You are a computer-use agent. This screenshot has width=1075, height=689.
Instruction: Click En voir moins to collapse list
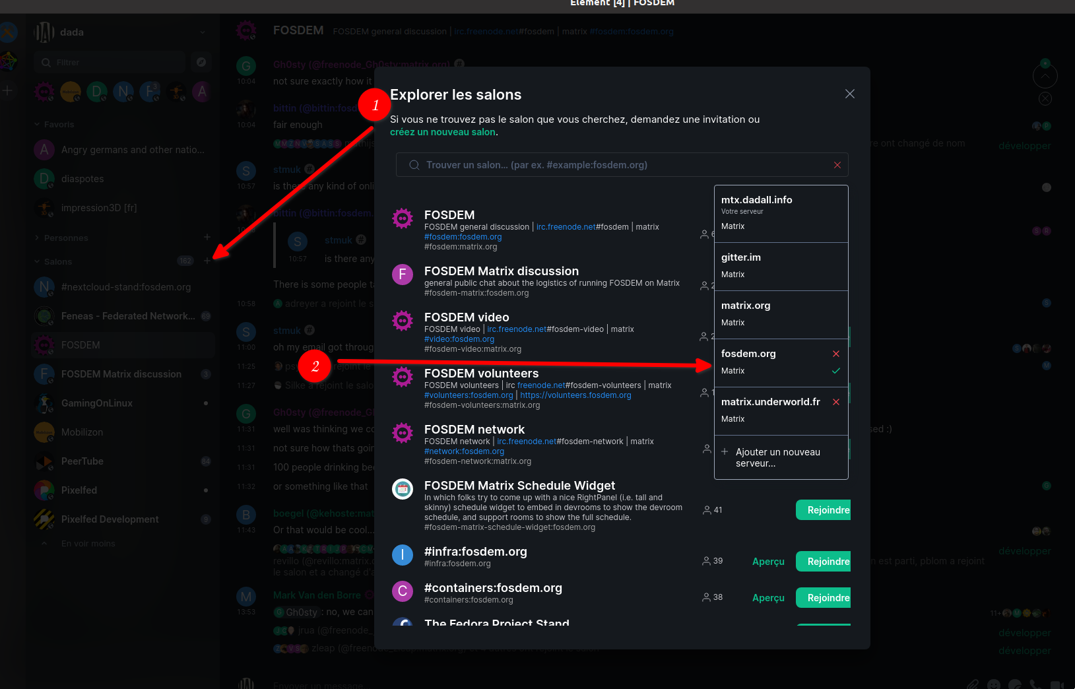[88, 544]
